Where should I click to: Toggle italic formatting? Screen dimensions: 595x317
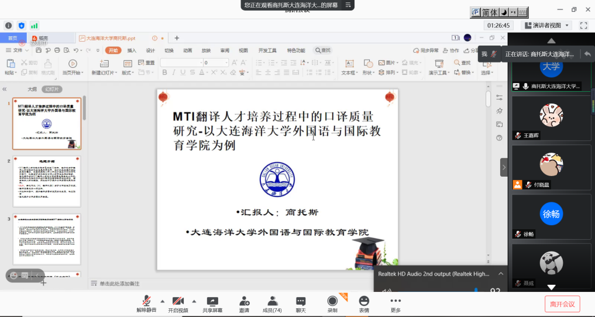[x=174, y=73]
